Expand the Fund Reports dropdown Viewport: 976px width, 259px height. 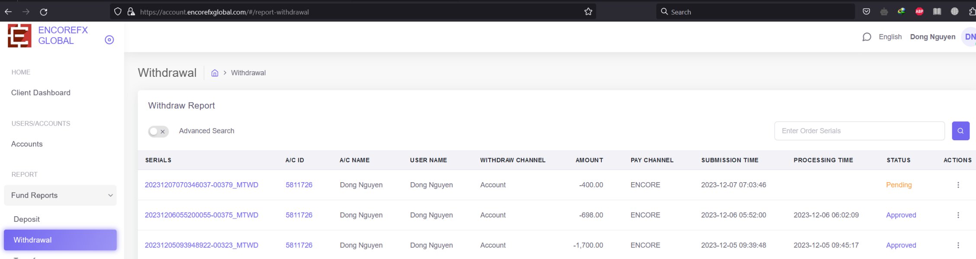60,196
